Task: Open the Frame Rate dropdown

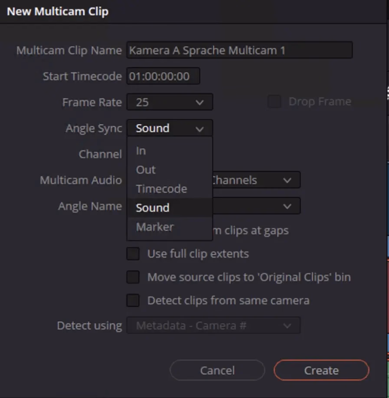Action: pos(170,102)
